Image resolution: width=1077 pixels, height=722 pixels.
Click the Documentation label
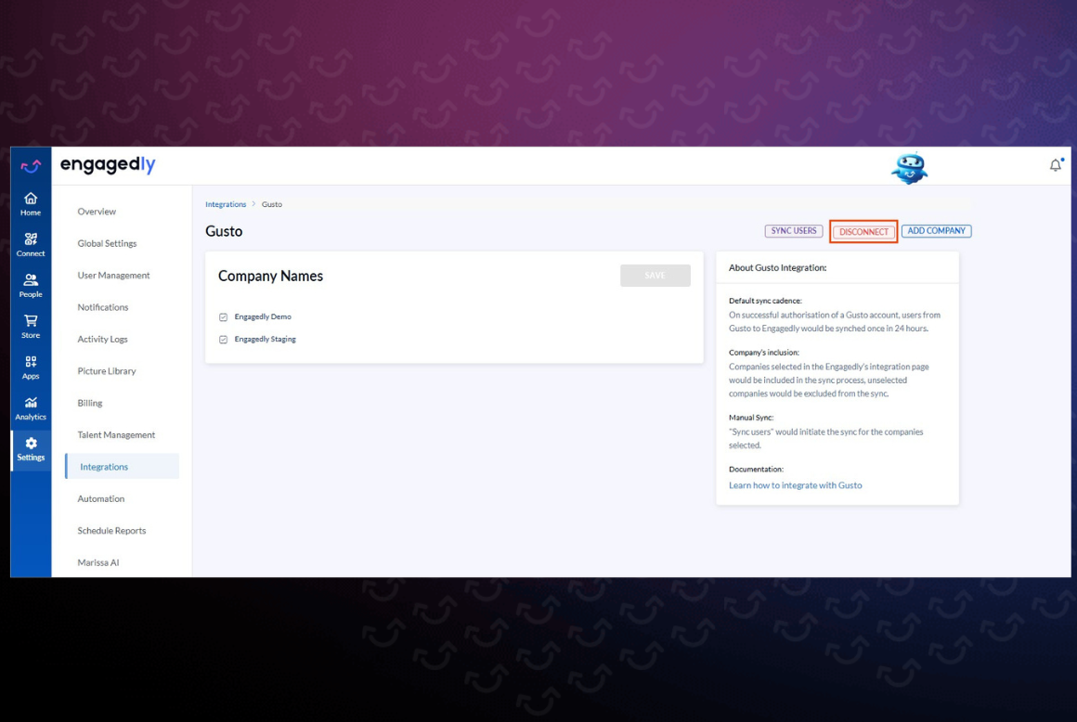(x=756, y=470)
